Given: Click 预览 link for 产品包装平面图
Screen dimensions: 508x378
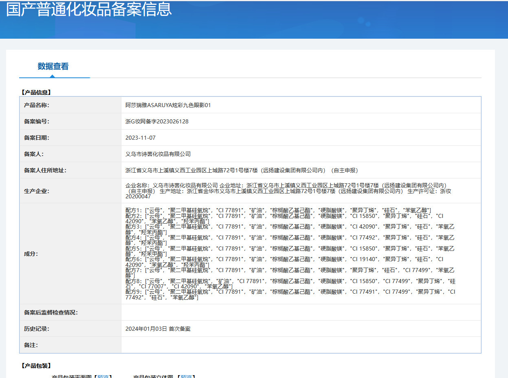Looking at the screenshot, I should click(103, 377).
